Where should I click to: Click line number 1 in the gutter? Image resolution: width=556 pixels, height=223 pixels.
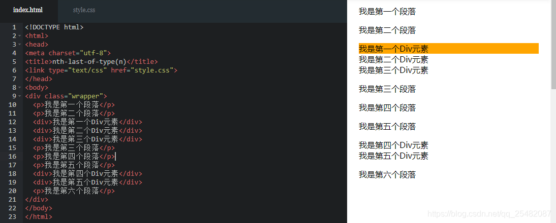[14, 27]
